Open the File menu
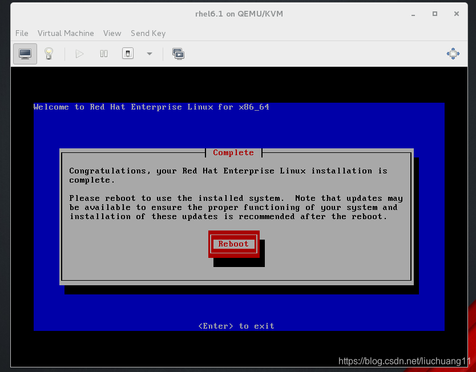Screen dimensions: 476x372 [22, 33]
